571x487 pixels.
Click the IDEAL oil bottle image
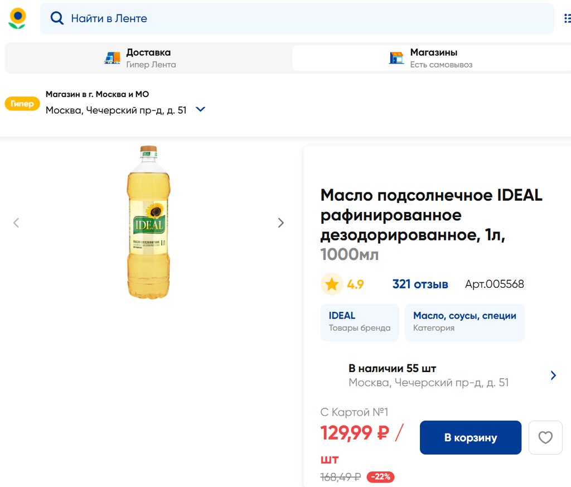[x=148, y=222]
